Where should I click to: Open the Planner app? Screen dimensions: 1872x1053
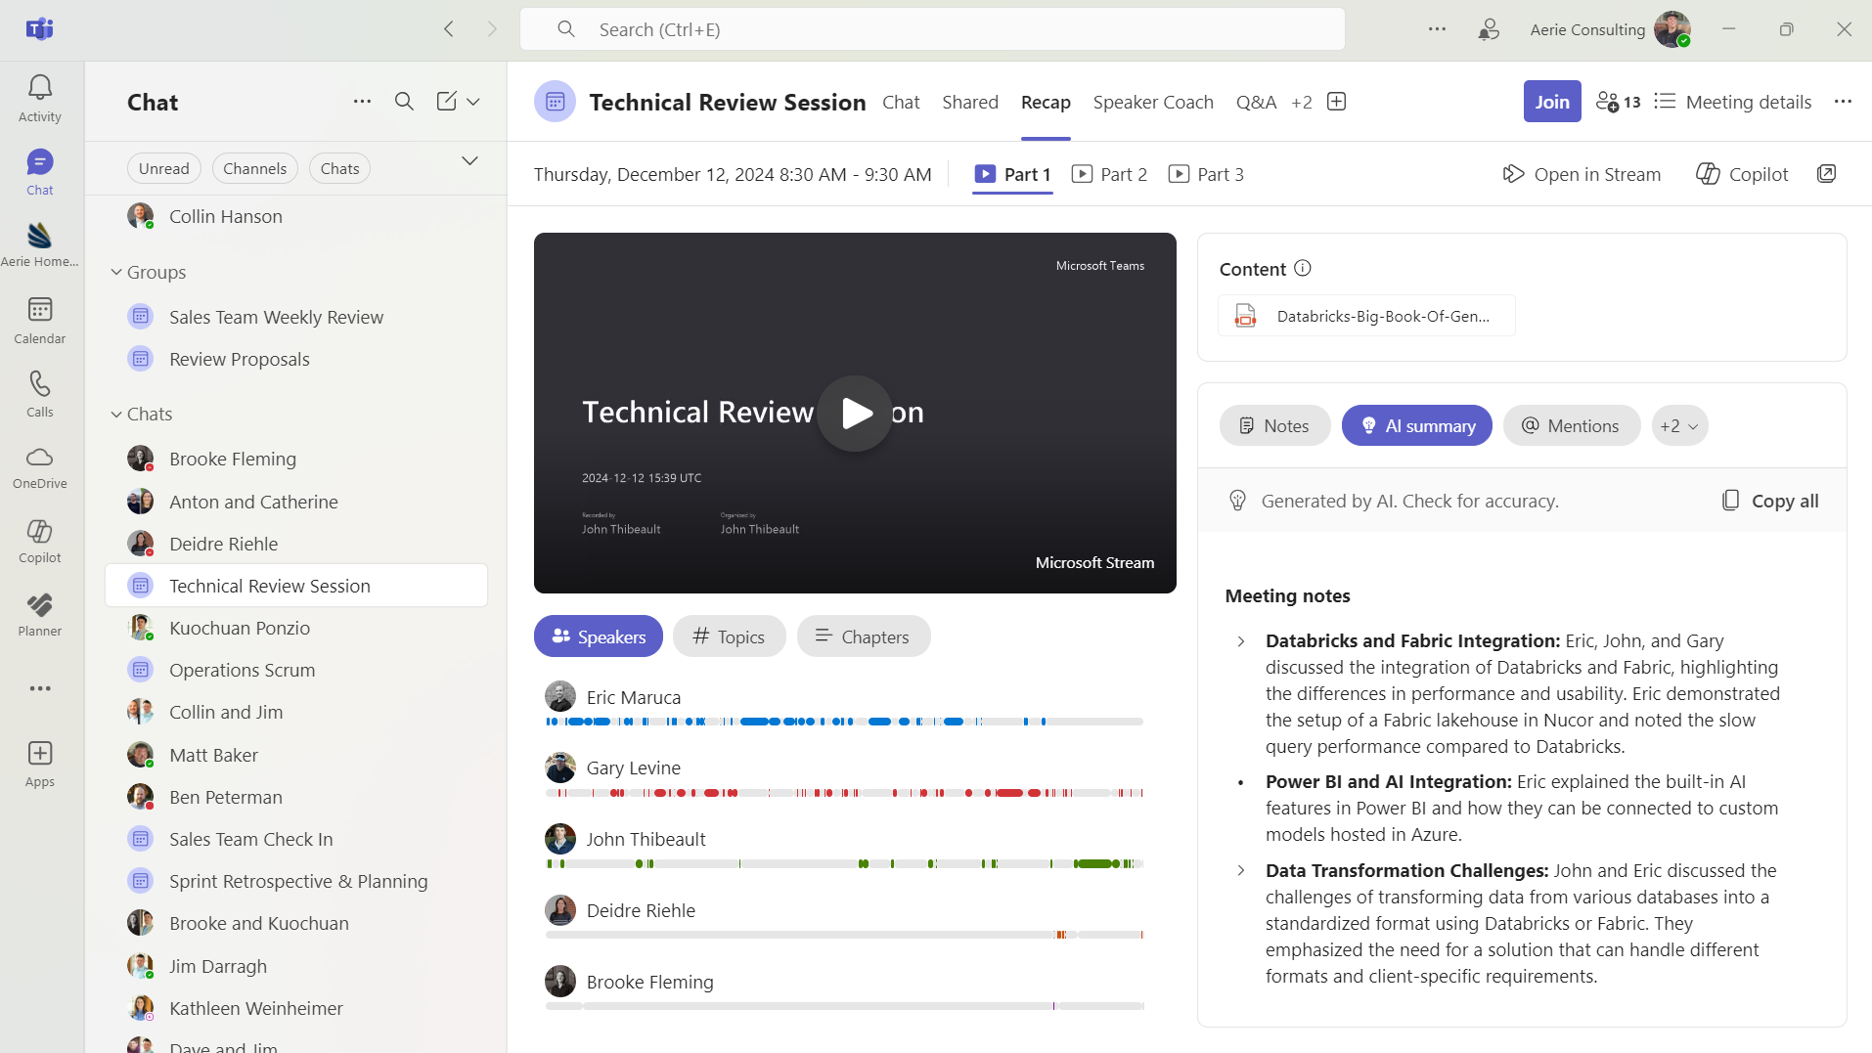(x=39, y=615)
